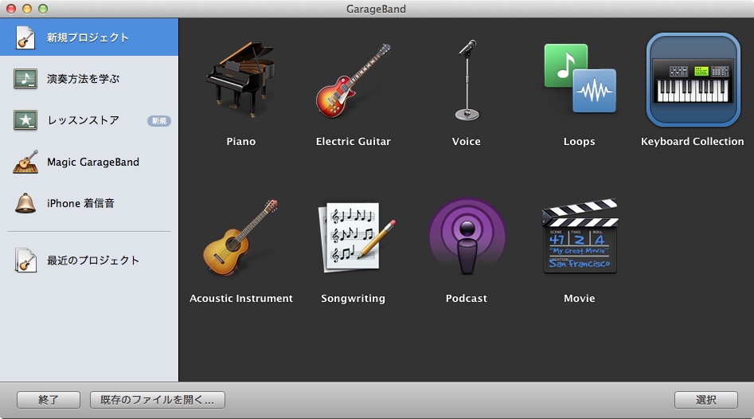754x419 pixels.
Task: Click the Podcast label text
Action: coord(467,298)
